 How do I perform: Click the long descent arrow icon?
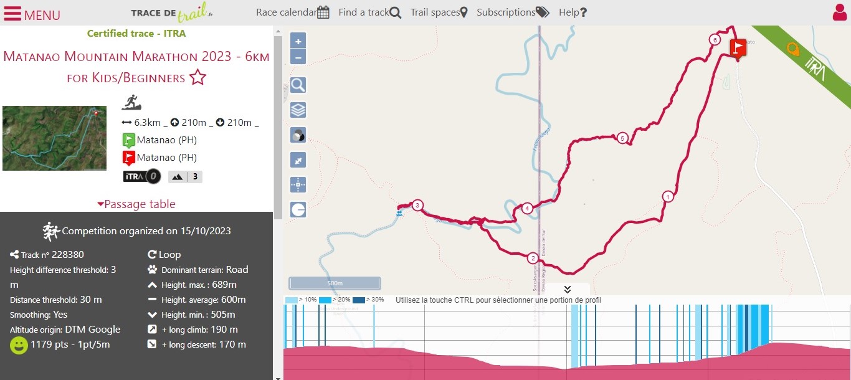coord(152,344)
